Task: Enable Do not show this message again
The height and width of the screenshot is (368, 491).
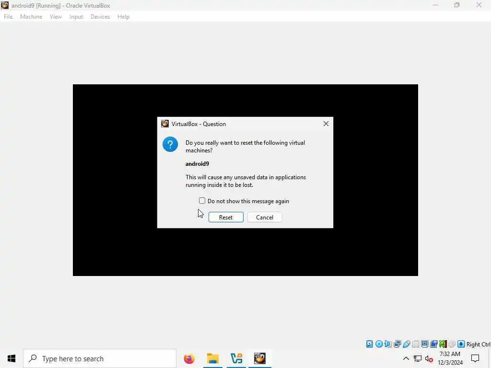Action: click(x=202, y=201)
